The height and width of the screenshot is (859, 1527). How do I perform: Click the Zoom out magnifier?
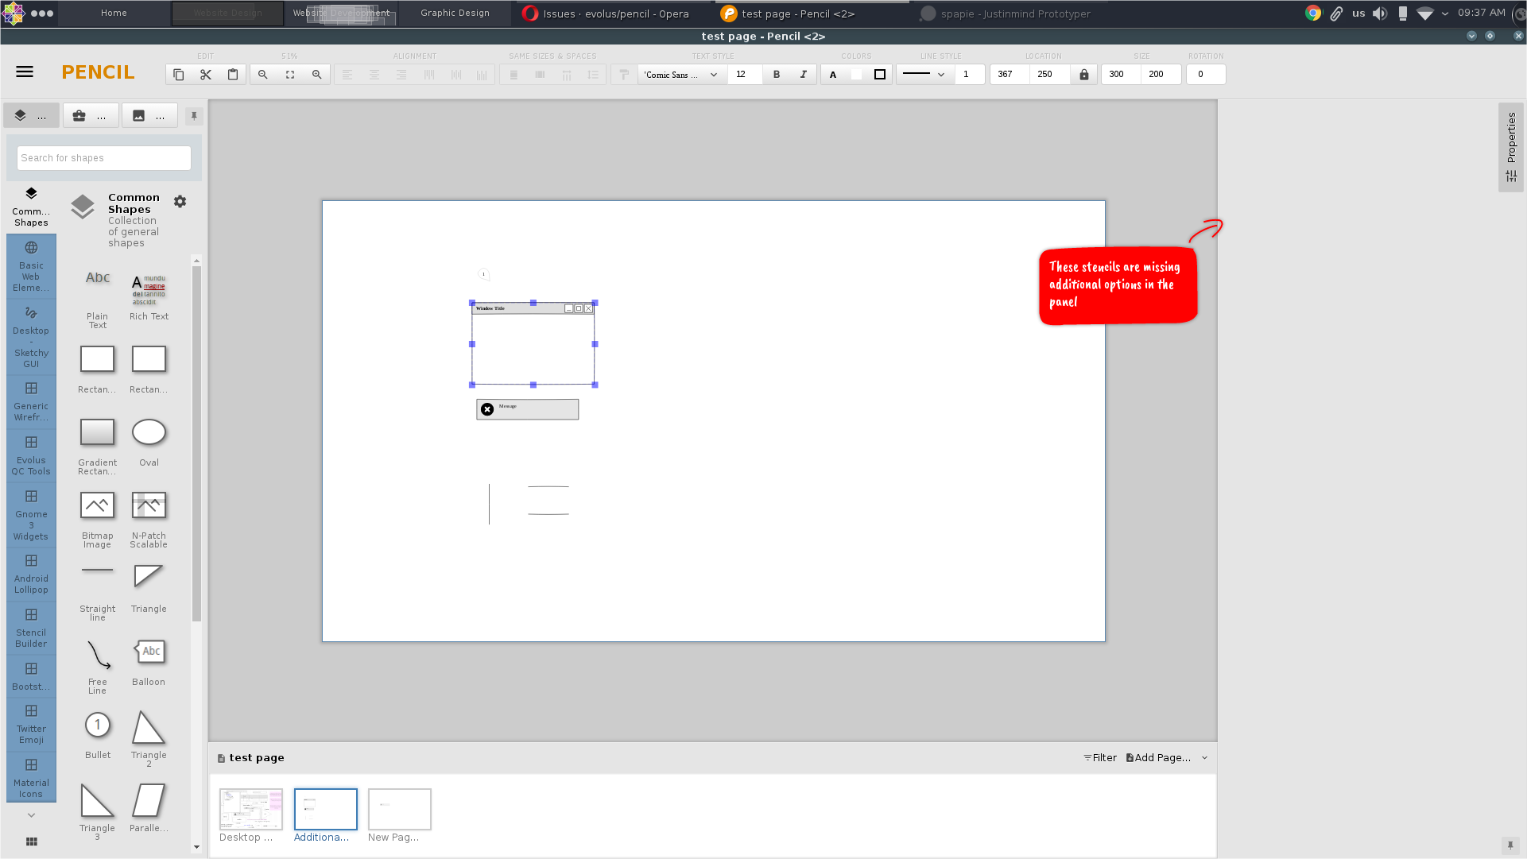click(263, 75)
